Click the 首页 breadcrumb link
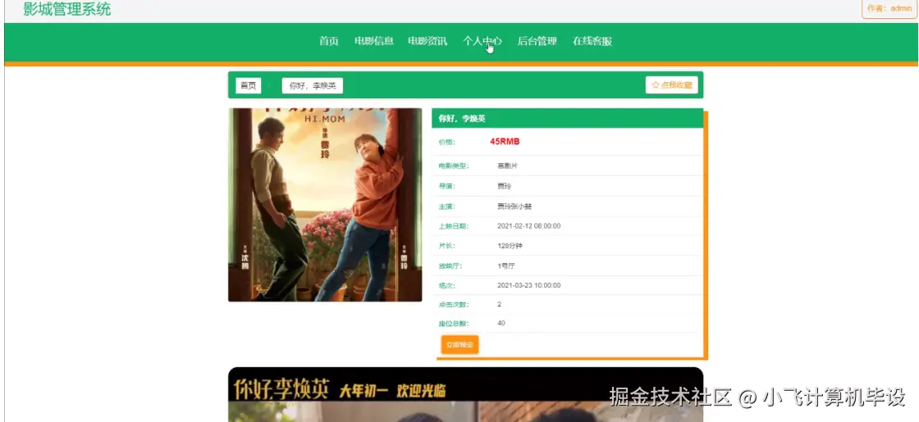Viewport: 919px width, 422px height. click(x=249, y=85)
